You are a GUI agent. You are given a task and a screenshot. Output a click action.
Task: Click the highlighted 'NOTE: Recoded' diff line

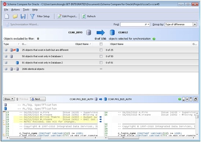pos(55,122)
